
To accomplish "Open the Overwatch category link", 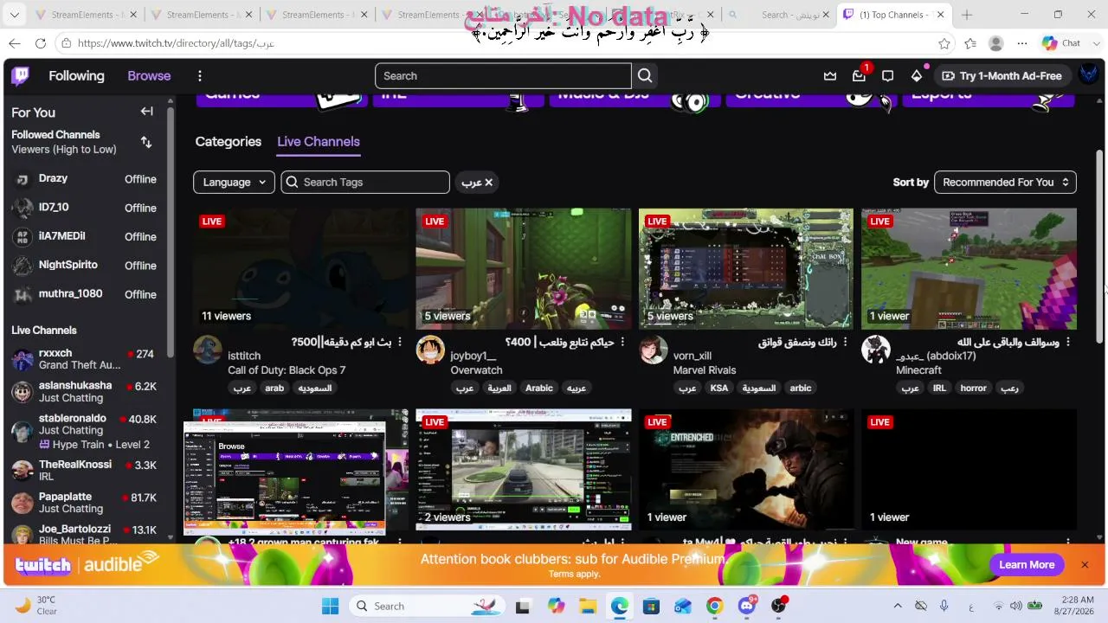I will (476, 370).
